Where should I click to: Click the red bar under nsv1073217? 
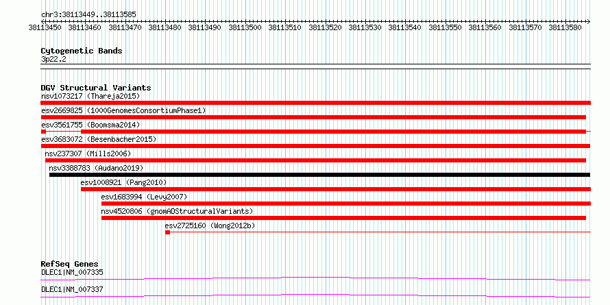click(315, 103)
